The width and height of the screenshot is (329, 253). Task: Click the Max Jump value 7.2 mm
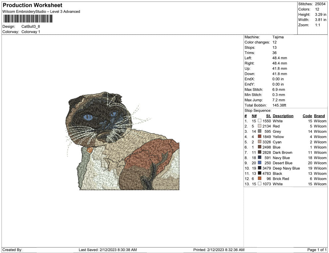click(278, 100)
